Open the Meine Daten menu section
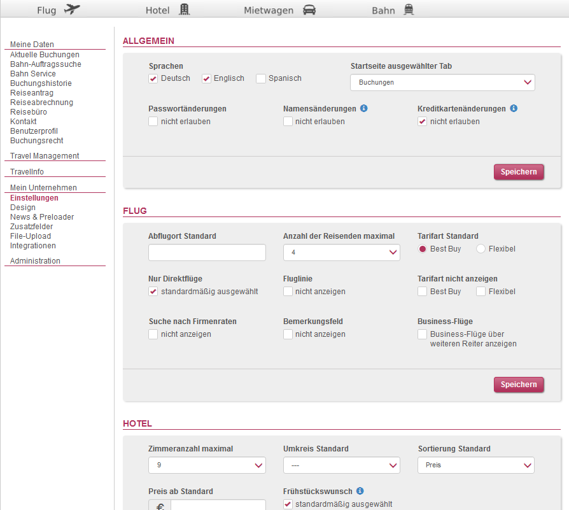The image size is (569, 510). tap(32, 45)
